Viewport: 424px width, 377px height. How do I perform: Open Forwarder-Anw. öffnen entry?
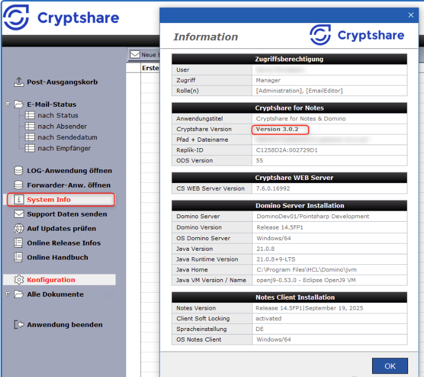(68, 185)
